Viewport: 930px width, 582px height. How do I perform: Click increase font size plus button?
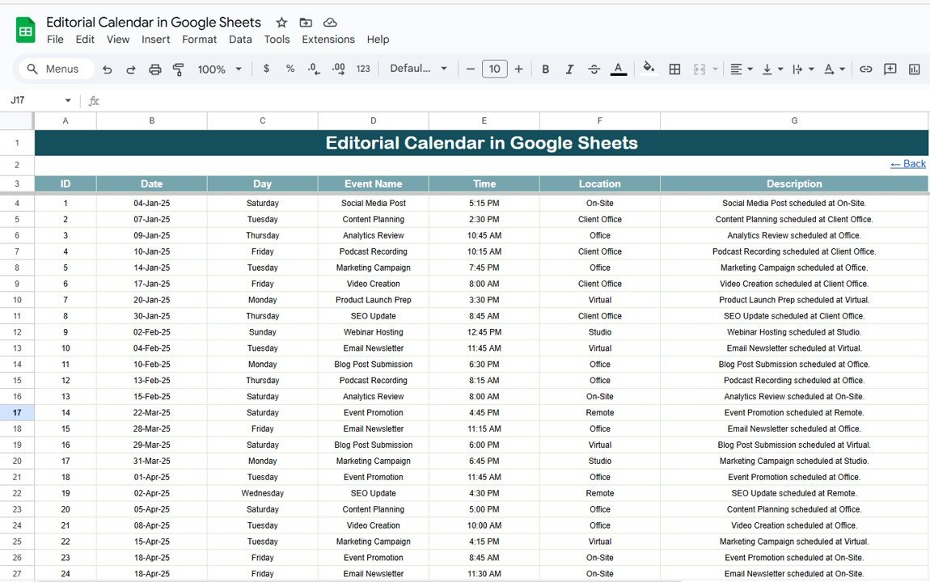[518, 70]
